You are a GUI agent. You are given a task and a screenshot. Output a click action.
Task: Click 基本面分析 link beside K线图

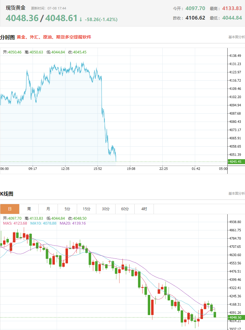click(236, 193)
